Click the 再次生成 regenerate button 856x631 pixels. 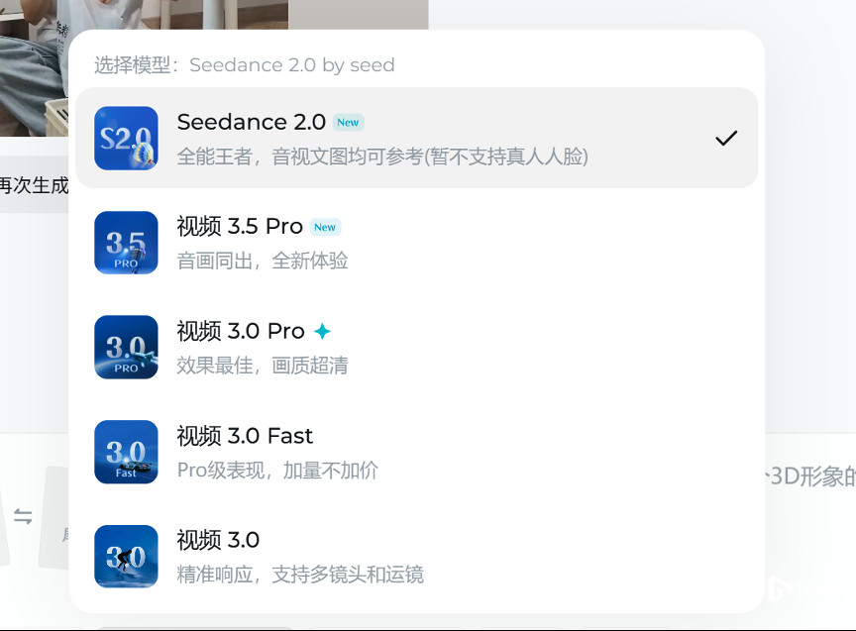click(32, 184)
